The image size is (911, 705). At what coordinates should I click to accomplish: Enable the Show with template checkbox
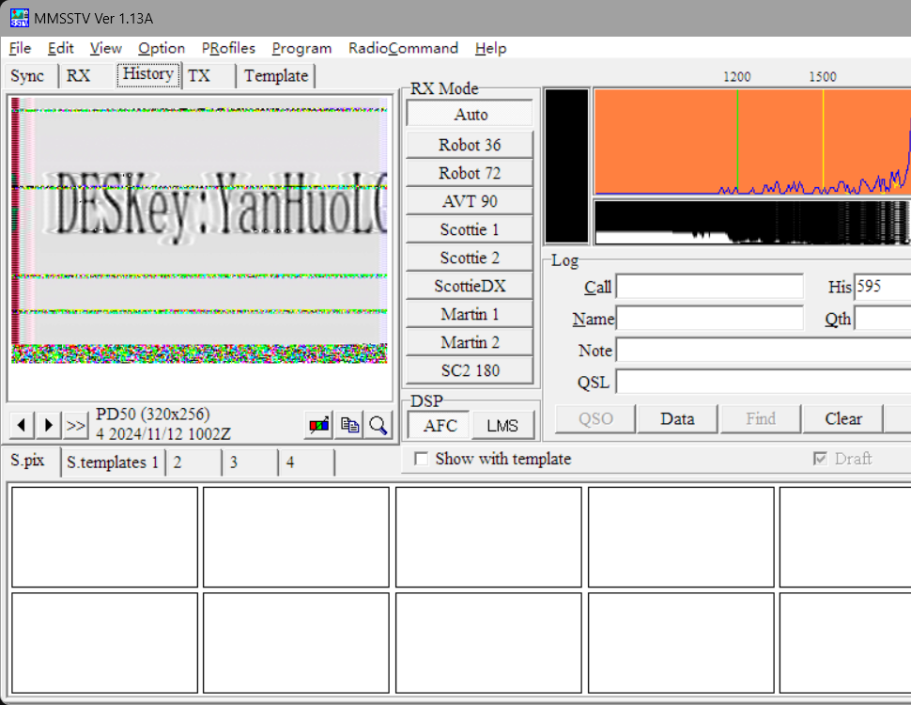422,459
